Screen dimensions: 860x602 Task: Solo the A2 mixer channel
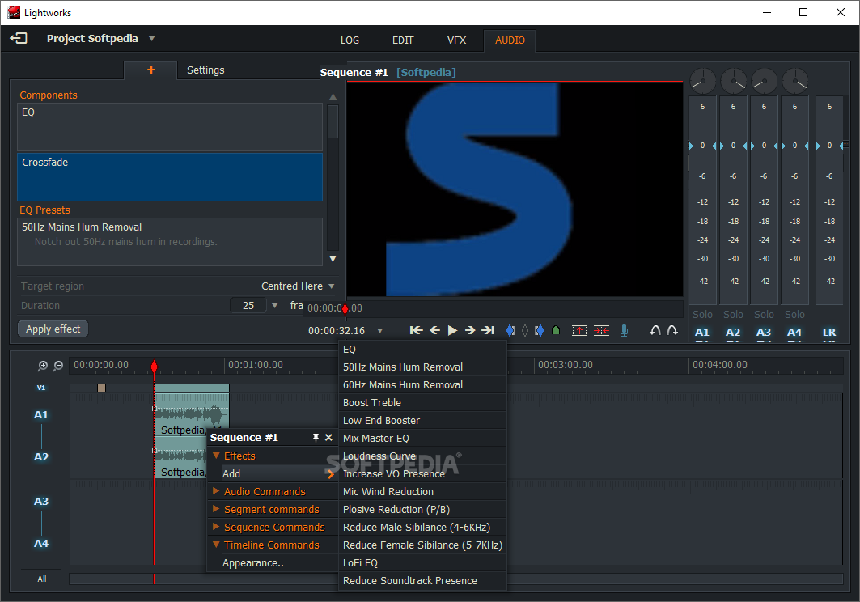[733, 315]
